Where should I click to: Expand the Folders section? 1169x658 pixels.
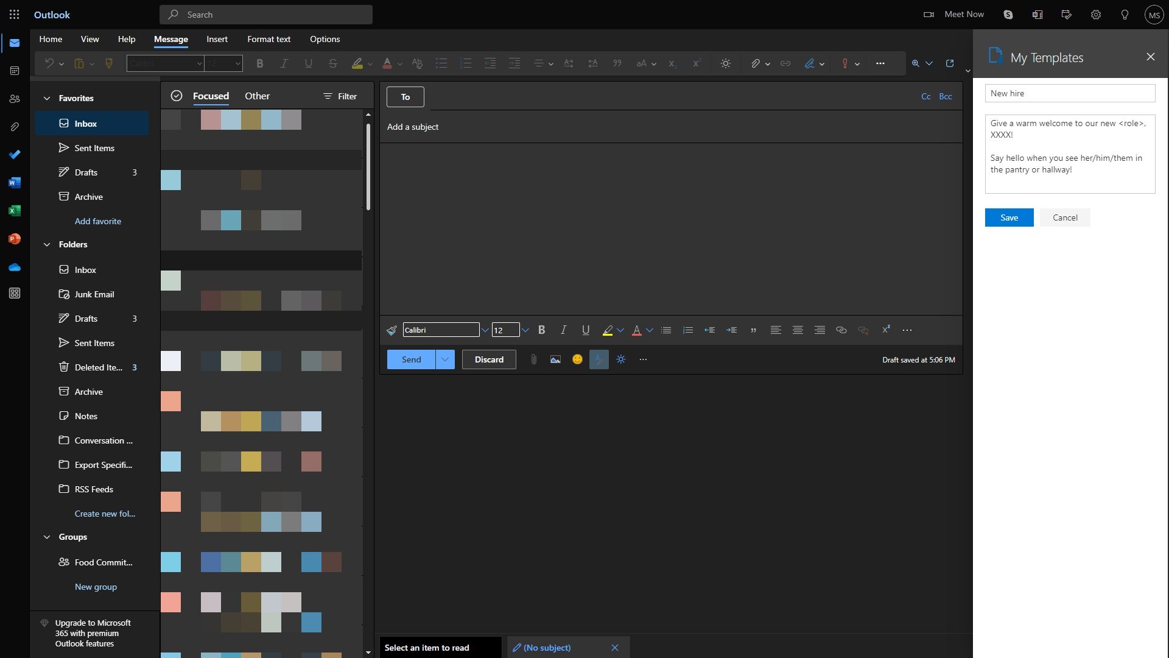(x=45, y=244)
